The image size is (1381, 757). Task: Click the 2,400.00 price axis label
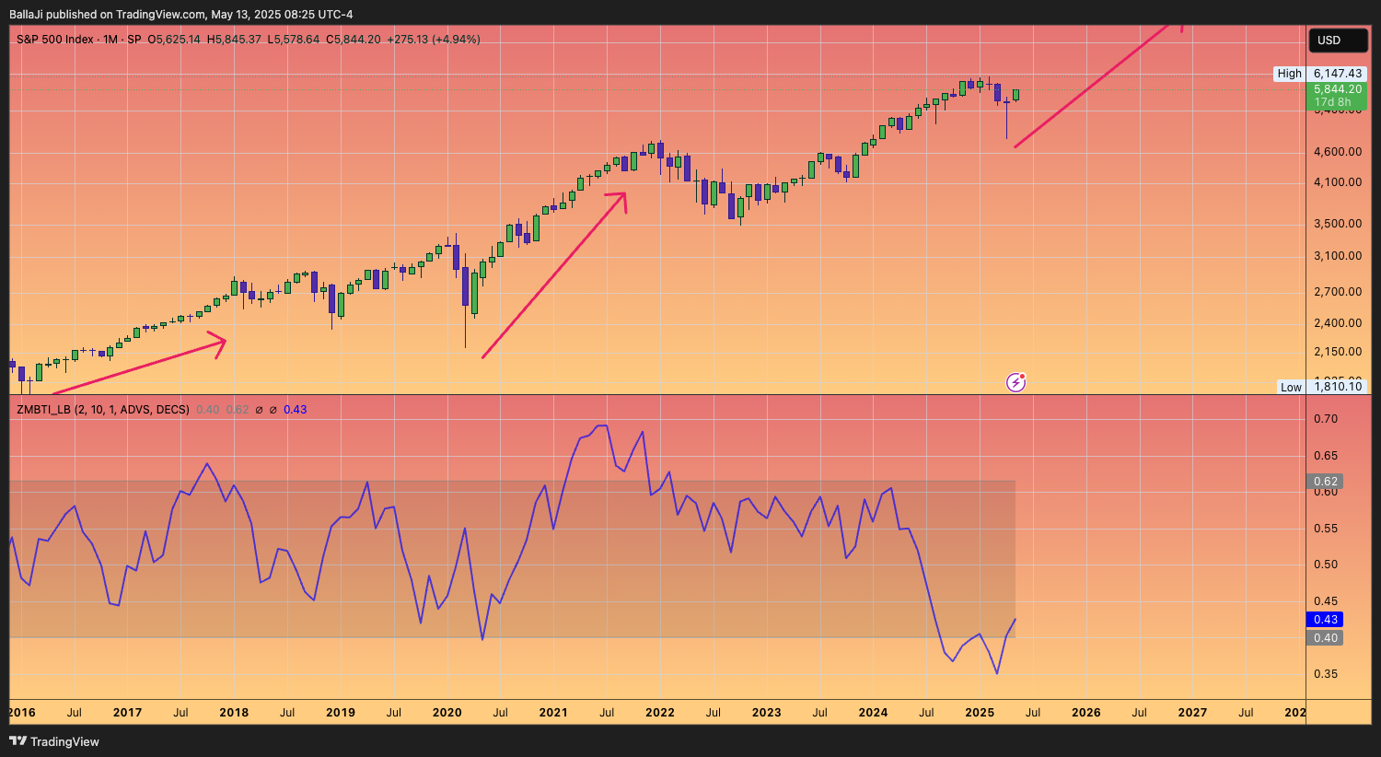pos(1338,323)
